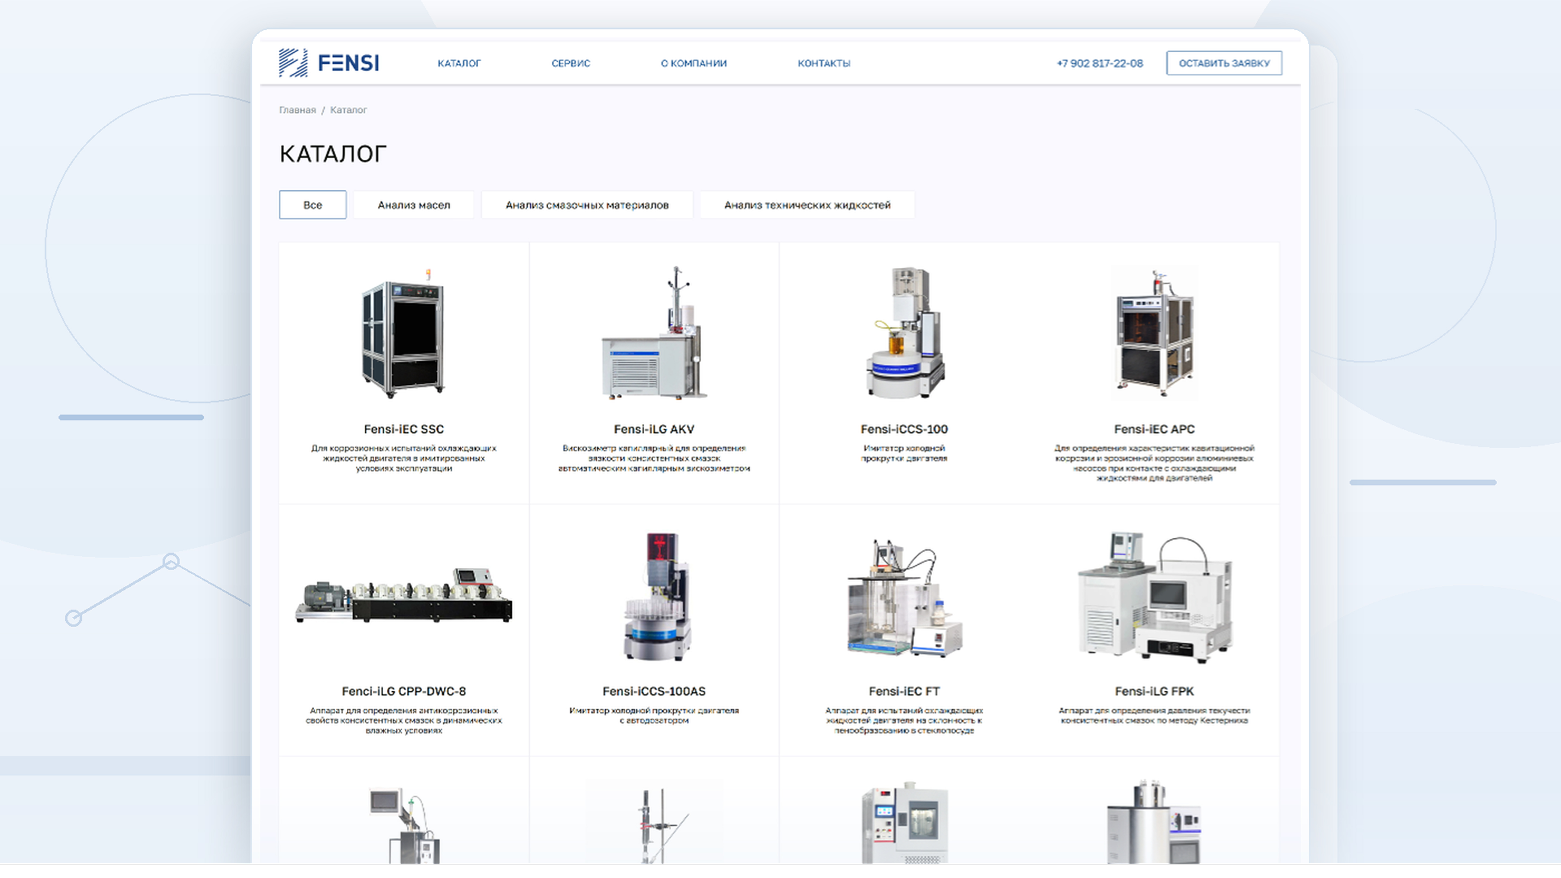Click the Fensi-iEC FT product title

coord(904,691)
